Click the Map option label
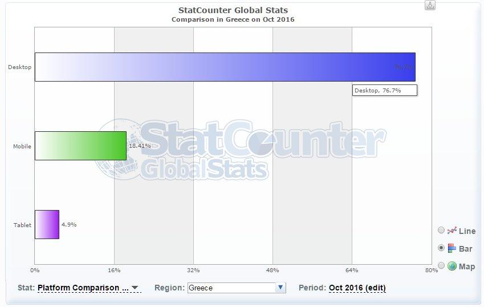 pos(467,266)
